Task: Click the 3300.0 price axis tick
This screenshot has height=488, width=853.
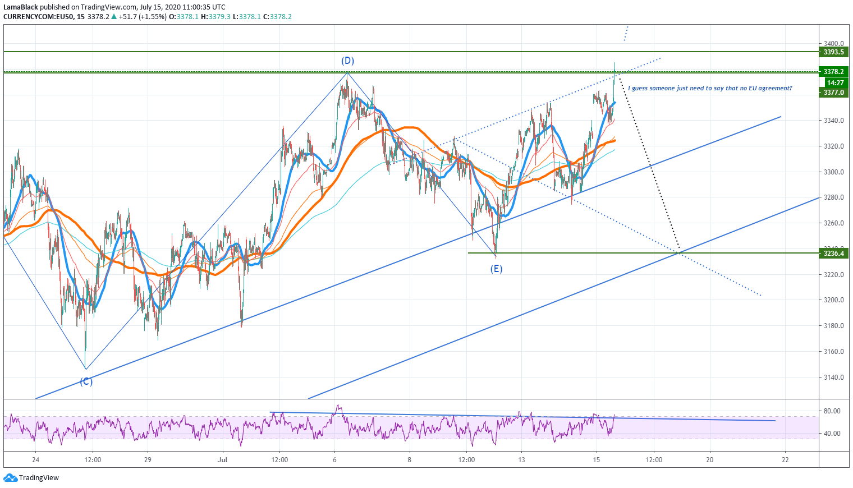Action: [834, 172]
